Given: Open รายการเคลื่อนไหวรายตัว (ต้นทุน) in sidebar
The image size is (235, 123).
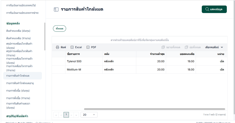Looking at the screenshot, I should click(x=19, y=60).
